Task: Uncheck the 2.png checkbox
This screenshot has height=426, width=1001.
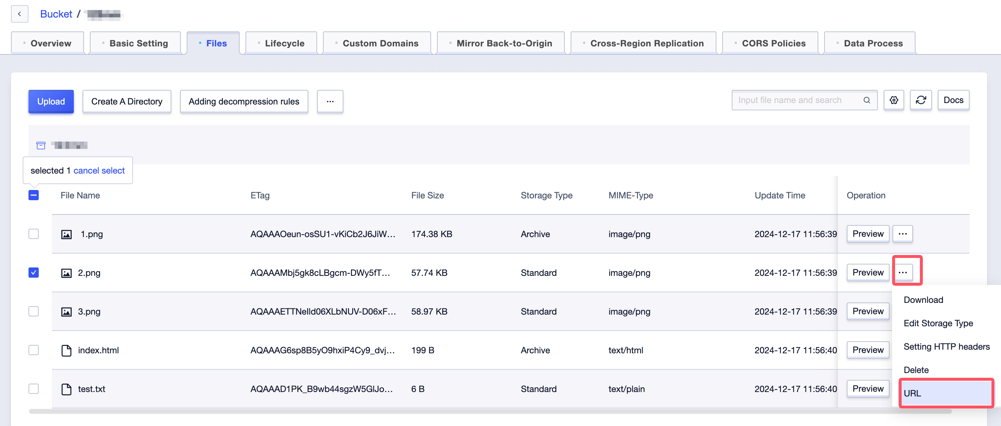Action: pyautogui.click(x=34, y=273)
